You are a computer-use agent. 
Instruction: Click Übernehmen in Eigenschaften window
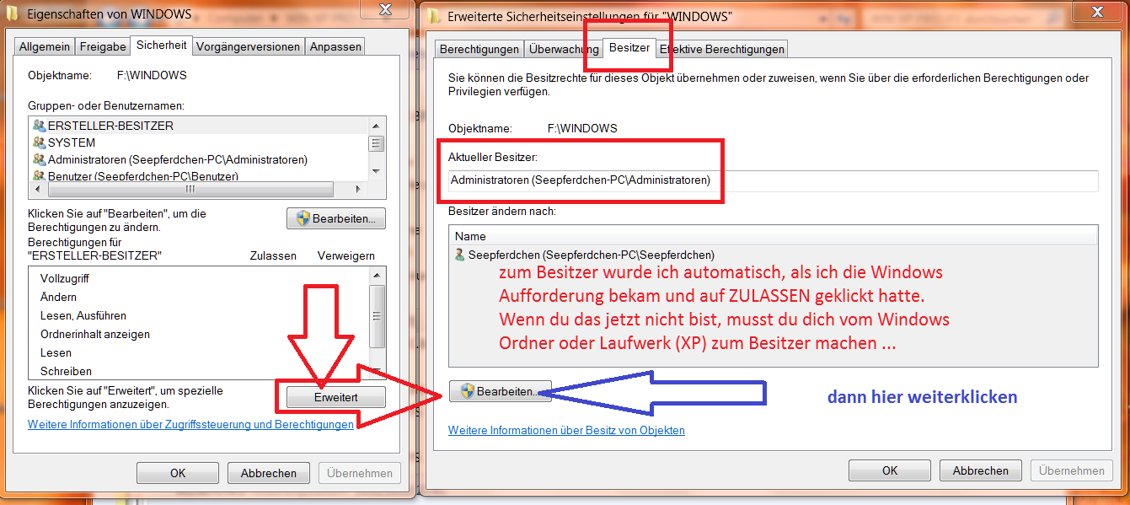tap(360, 473)
